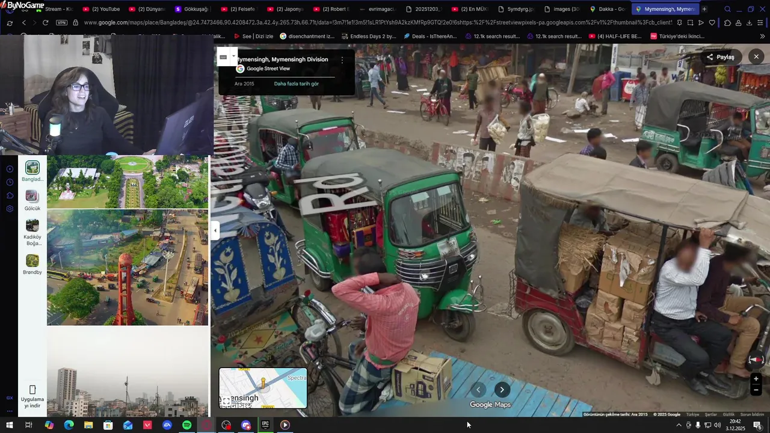
Task: Open the garden aerial photo thumbnail
Action: (128, 182)
